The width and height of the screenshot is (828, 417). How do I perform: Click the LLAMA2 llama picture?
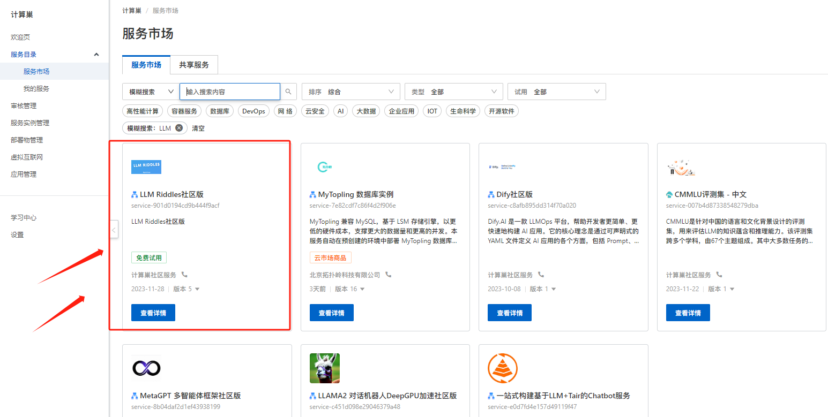(x=325, y=368)
